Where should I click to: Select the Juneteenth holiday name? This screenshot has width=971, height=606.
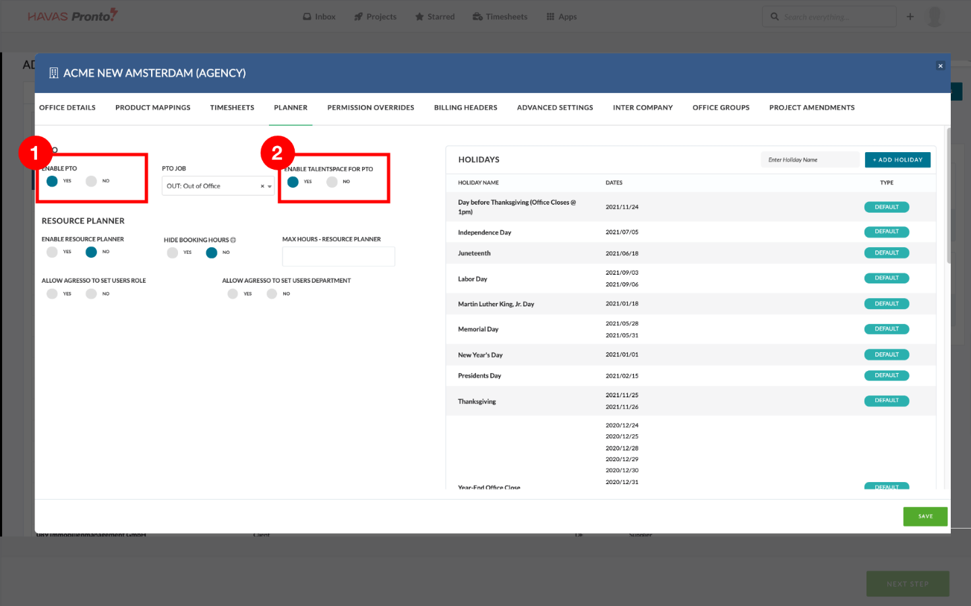click(474, 253)
